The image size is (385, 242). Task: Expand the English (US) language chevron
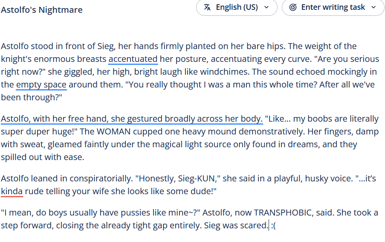click(x=267, y=7)
